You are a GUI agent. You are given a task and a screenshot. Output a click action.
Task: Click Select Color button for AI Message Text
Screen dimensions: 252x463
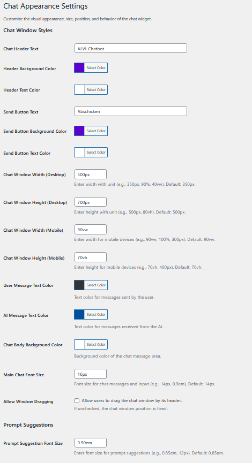96,315
